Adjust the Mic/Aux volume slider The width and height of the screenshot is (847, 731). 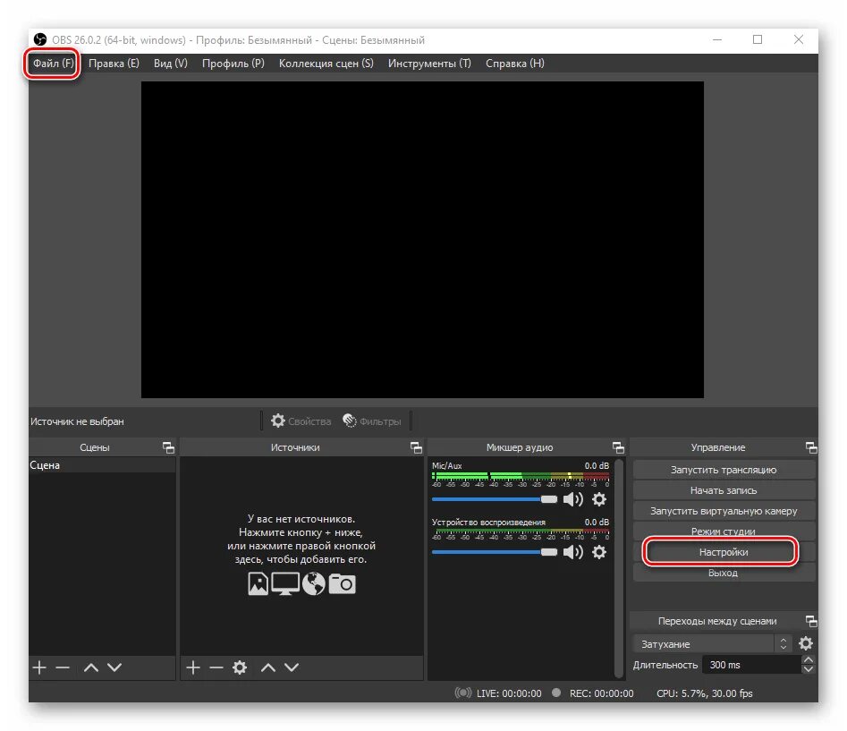click(x=495, y=499)
